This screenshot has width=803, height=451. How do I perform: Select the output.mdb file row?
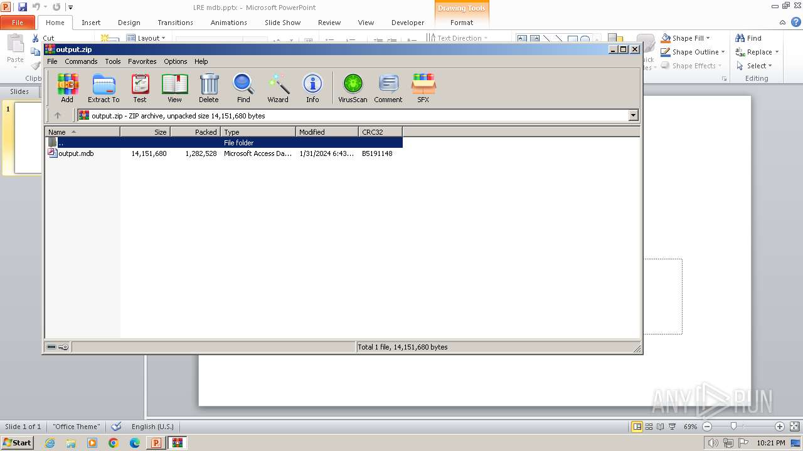224,153
